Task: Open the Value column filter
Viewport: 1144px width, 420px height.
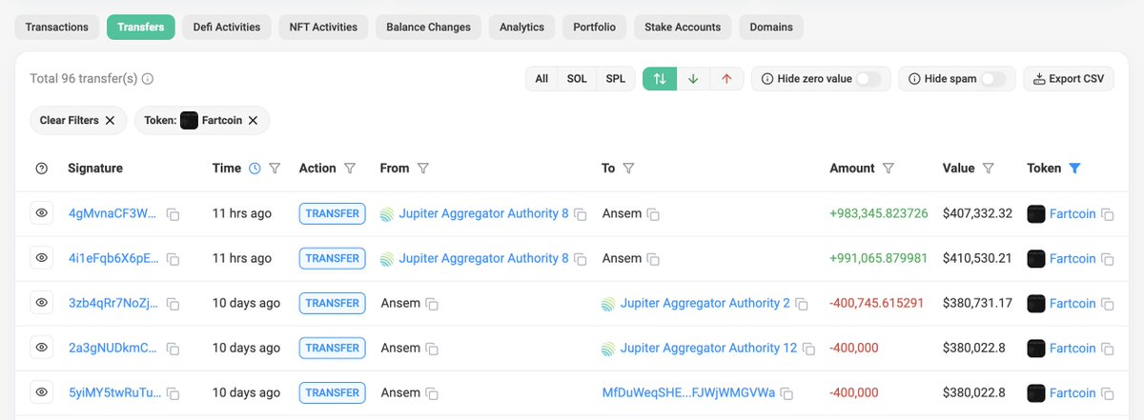Action: point(989,169)
